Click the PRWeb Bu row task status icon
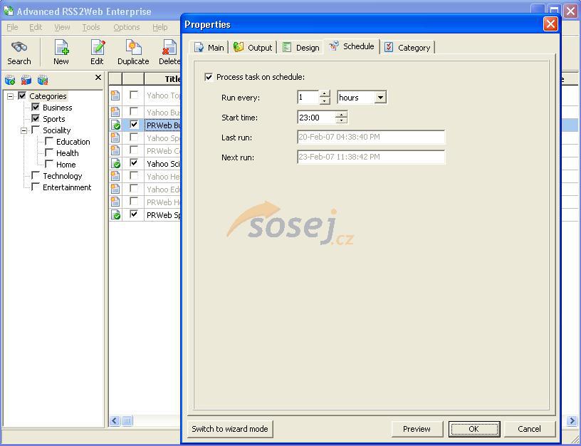Image resolution: width=581 pixels, height=446 pixels. pos(115,125)
